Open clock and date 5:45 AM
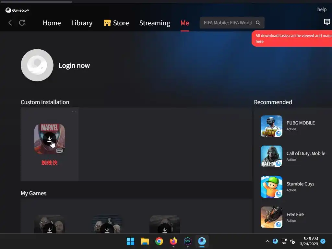Viewport: 332px width, 249px height. coord(309,241)
